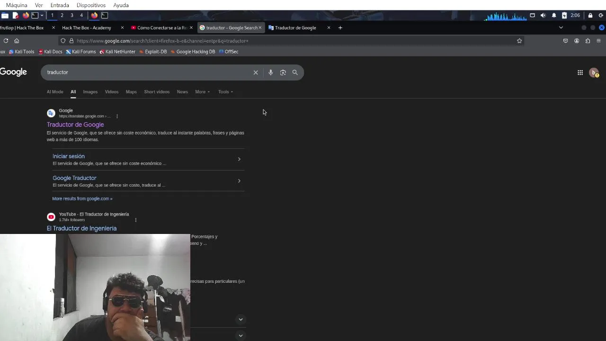Open the Pocket save icon
The width and height of the screenshot is (606, 341).
tap(565, 41)
